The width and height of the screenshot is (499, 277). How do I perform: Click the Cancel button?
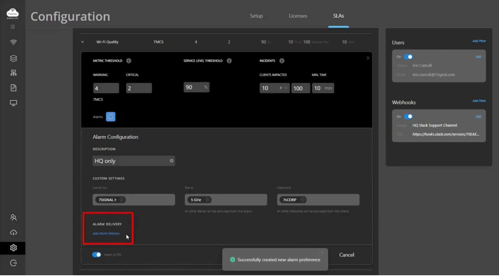[x=346, y=255]
